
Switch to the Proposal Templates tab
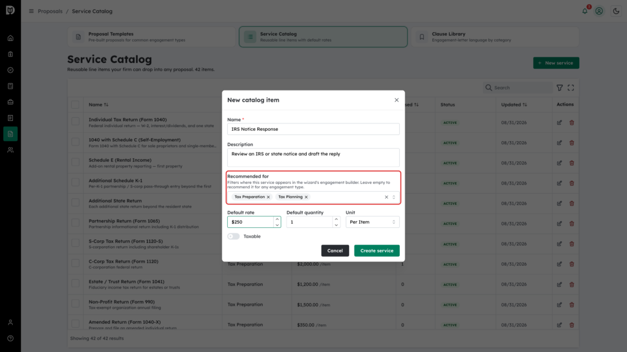151,37
